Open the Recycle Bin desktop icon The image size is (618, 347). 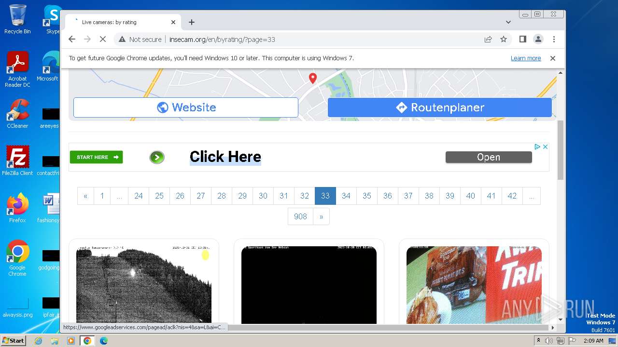(17, 19)
